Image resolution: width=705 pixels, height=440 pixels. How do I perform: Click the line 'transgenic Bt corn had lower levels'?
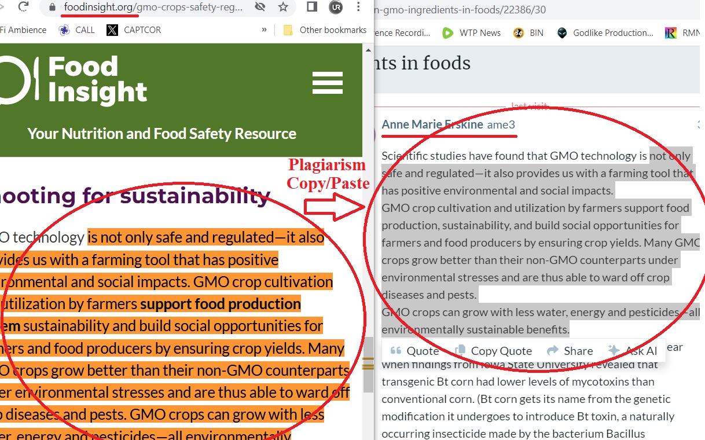tap(518, 382)
